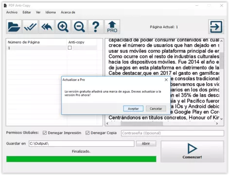Click the double-arrow undo all icon
The image size is (229, 175).
47,27
